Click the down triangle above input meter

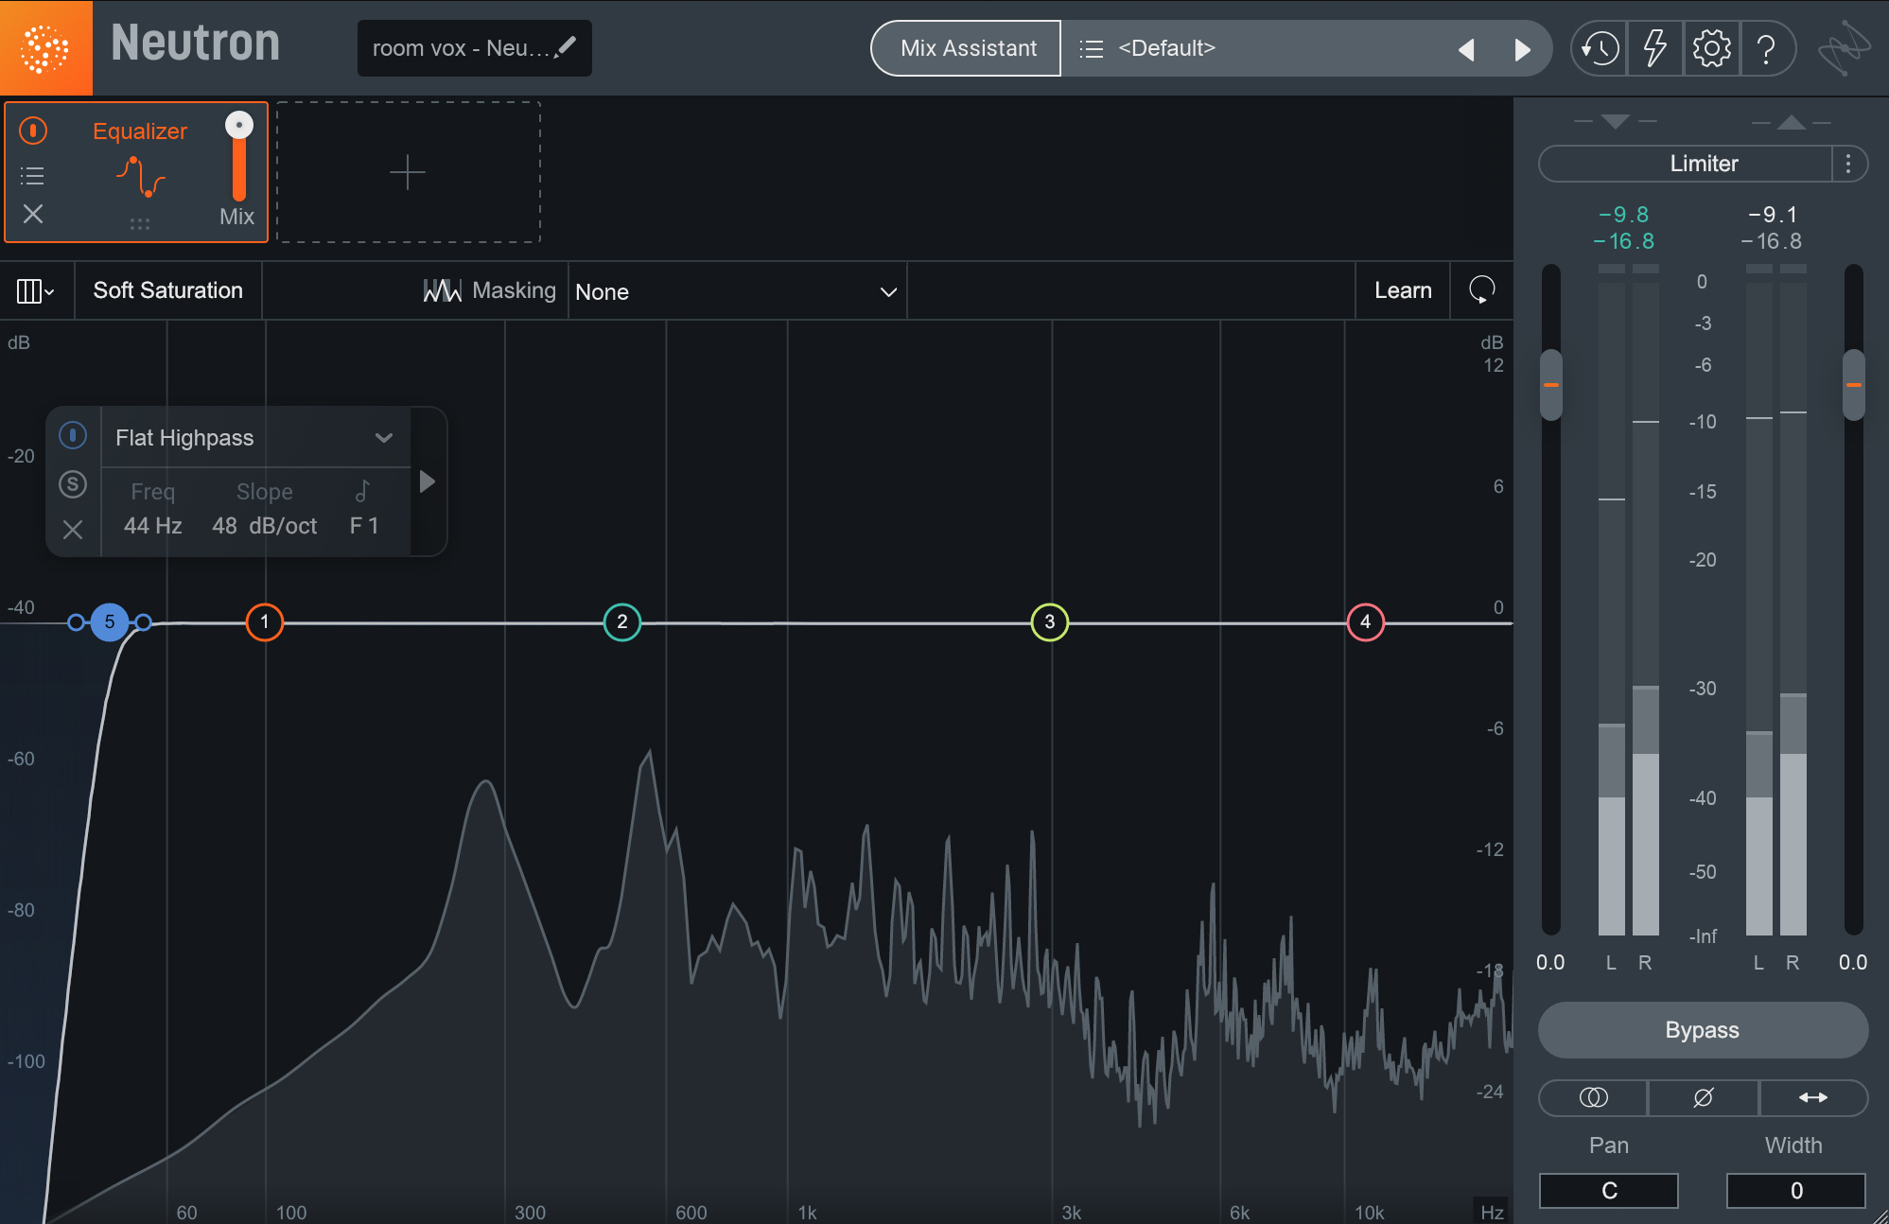(1616, 122)
